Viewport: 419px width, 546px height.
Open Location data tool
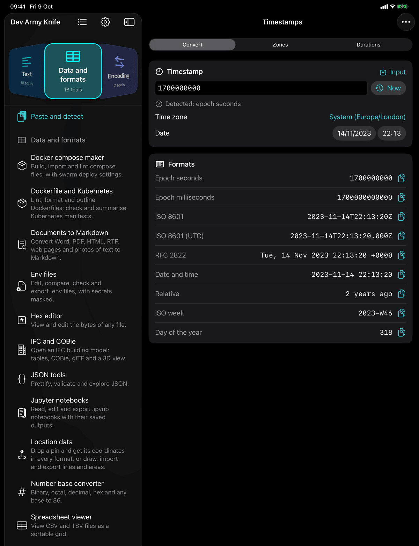(x=73, y=454)
